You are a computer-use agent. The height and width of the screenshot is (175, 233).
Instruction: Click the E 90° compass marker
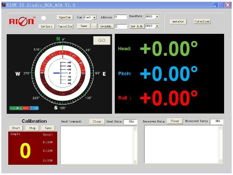[101, 73]
